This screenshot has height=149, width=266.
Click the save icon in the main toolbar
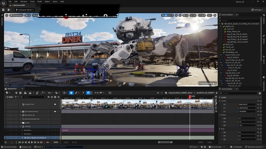[3, 10]
